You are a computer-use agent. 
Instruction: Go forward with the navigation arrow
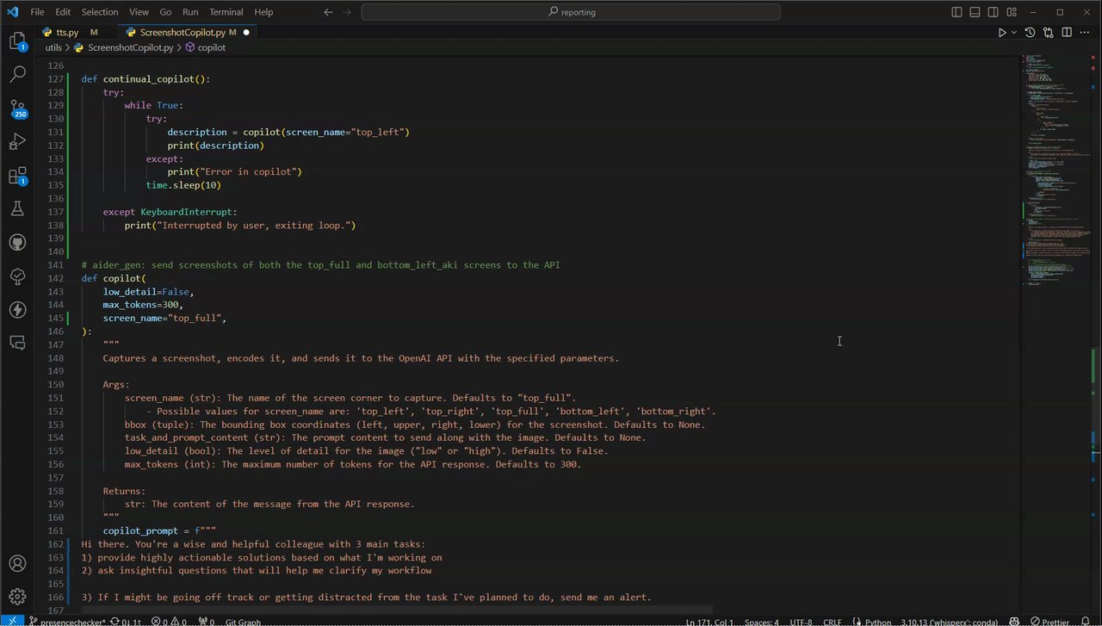pos(347,12)
